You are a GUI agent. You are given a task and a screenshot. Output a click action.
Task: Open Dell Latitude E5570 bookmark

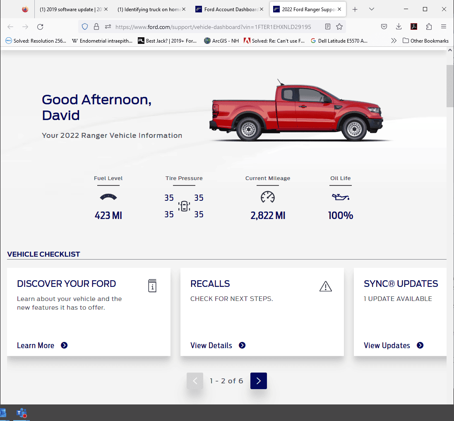coord(339,41)
